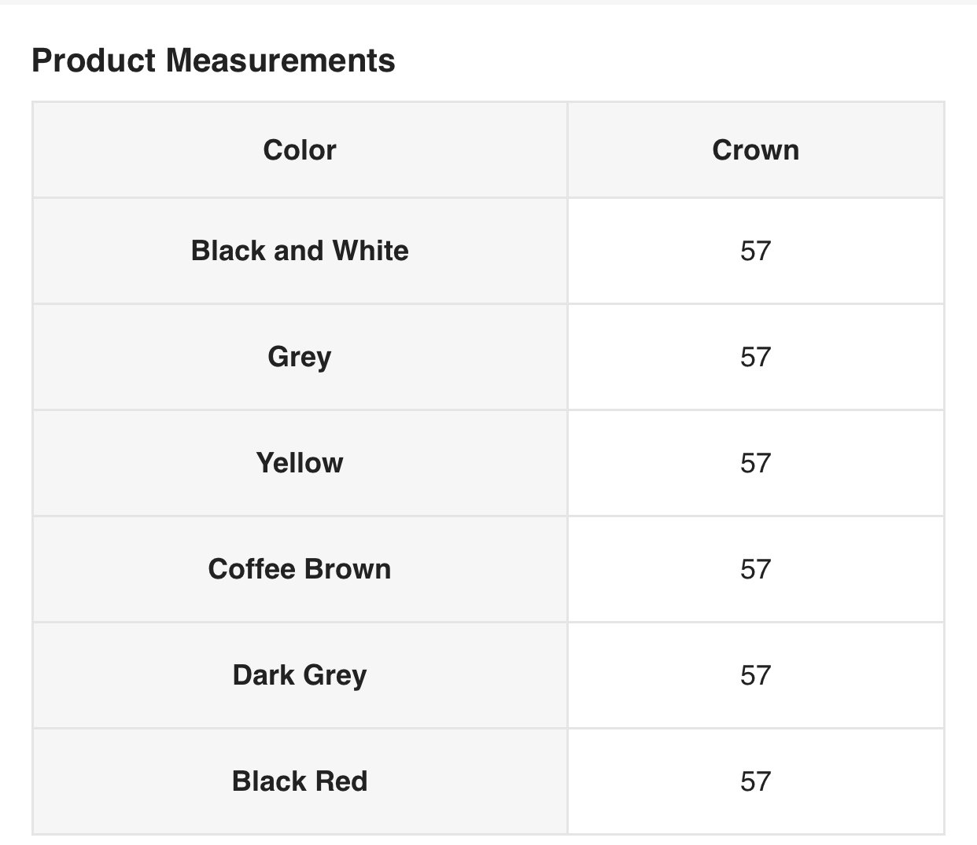Select the Color column header
The image size is (977, 845).
point(300,149)
